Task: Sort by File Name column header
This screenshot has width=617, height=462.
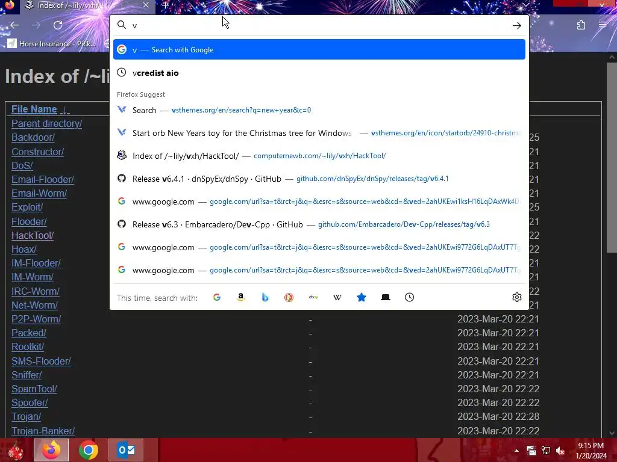Action: [x=34, y=109]
